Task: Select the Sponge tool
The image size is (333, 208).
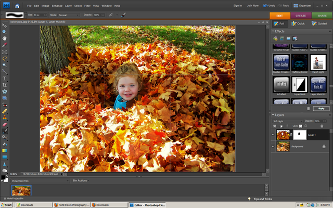Action: coord(5,171)
